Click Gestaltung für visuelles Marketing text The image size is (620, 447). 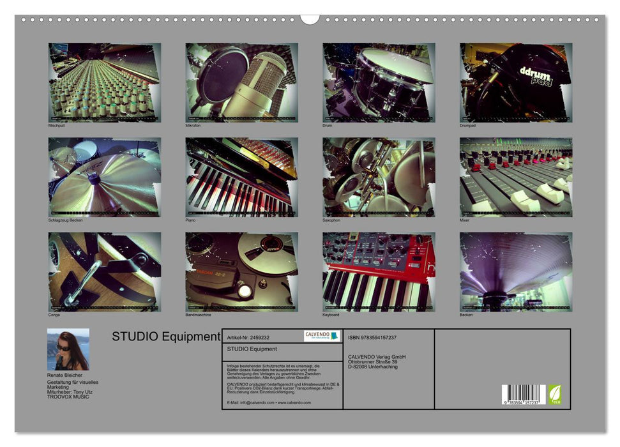pos(73,384)
